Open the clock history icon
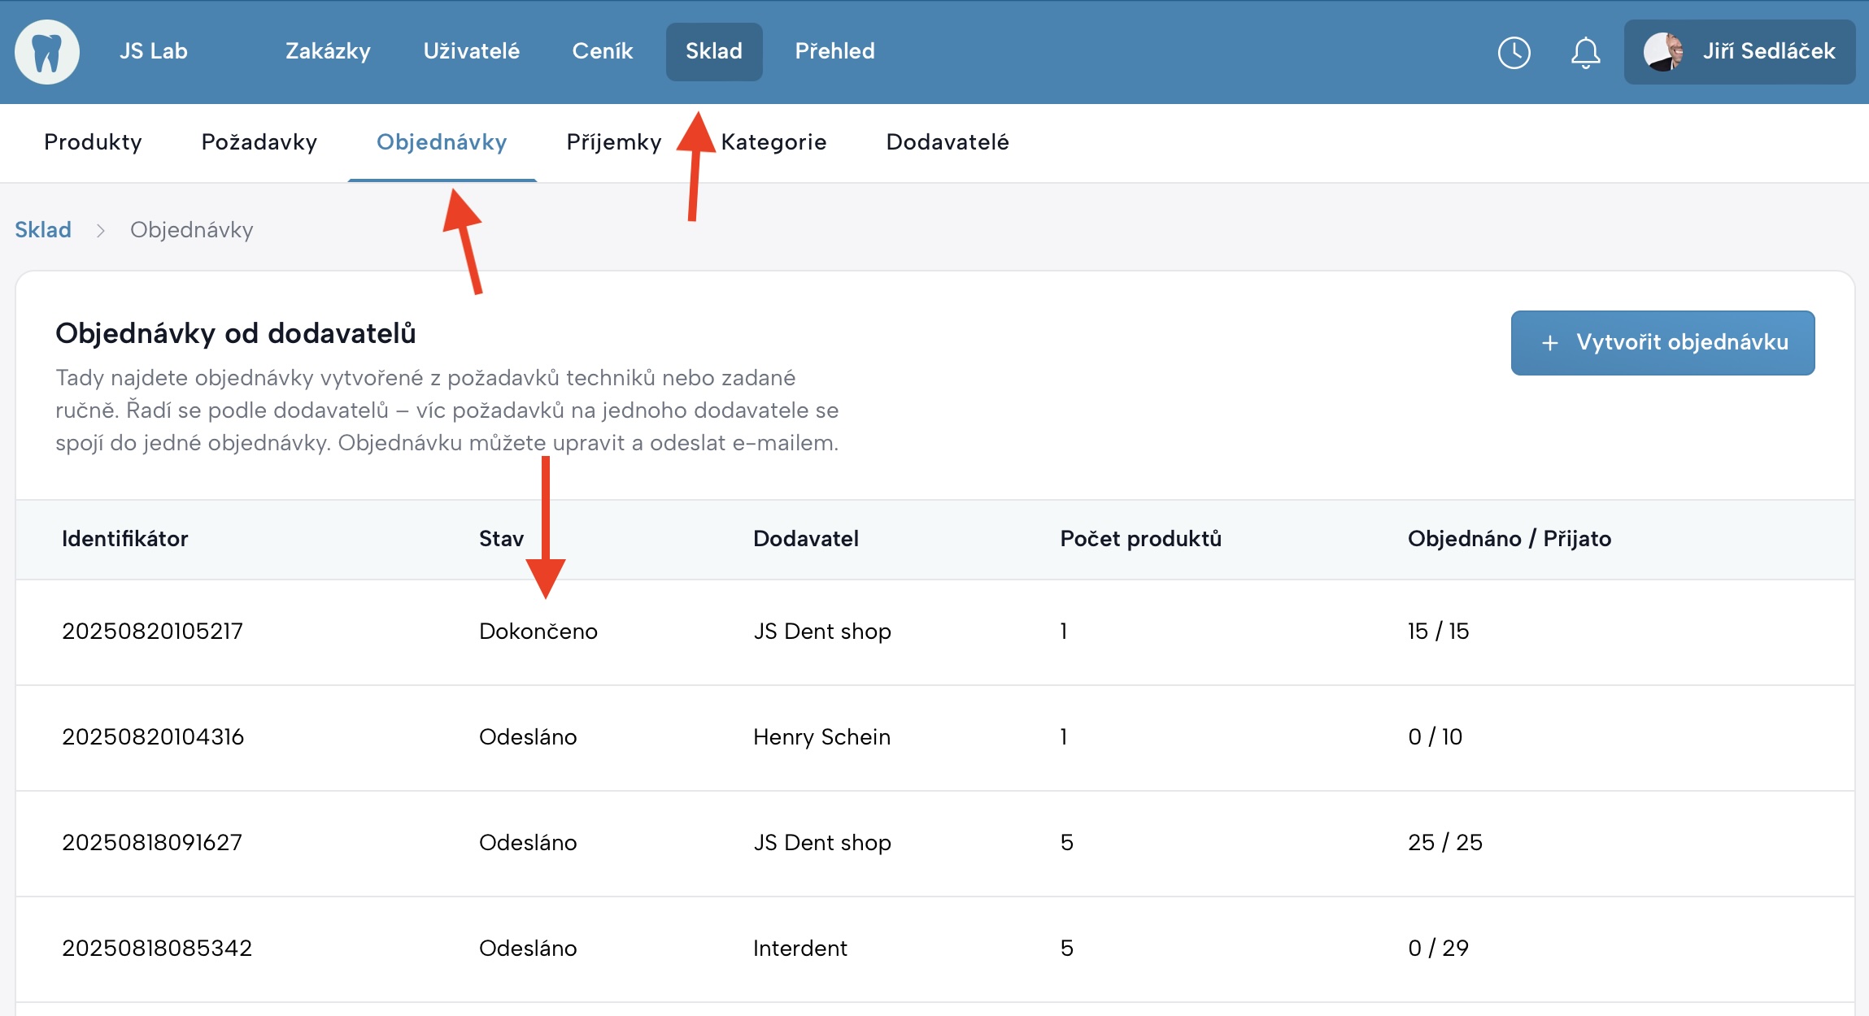The image size is (1869, 1016). tap(1514, 53)
